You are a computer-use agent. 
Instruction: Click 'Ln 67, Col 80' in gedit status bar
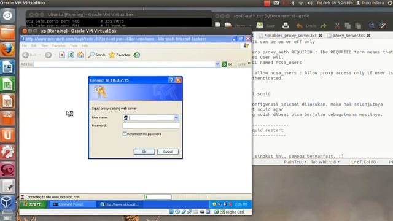pyautogui.click(x=364, y=162)
